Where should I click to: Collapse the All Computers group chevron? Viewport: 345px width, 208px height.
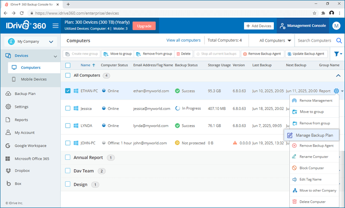click(337, 76)
